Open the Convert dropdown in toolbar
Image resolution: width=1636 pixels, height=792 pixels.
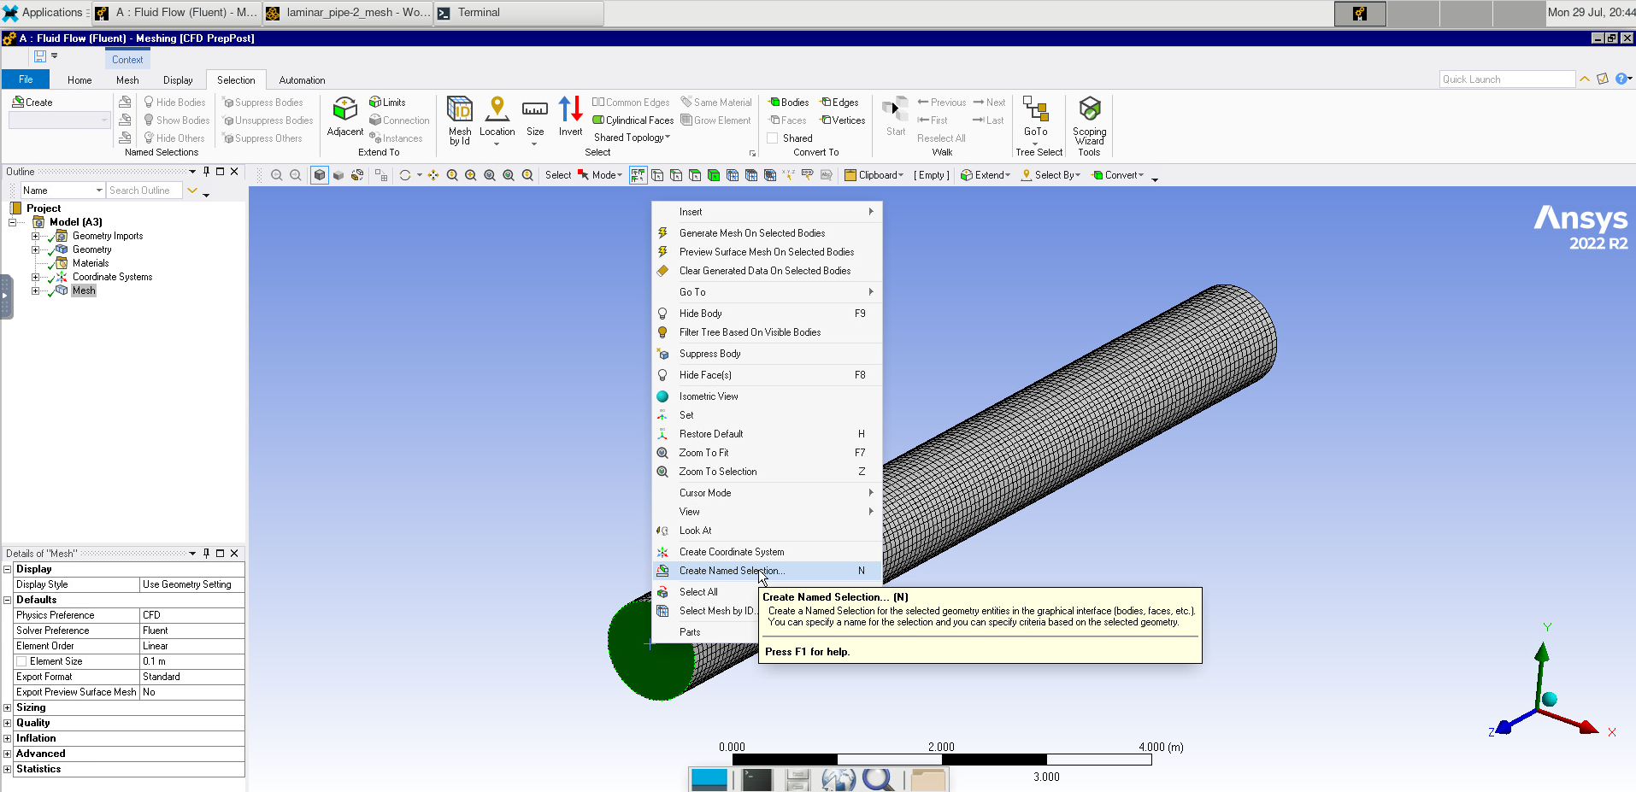(x=1117, y=175)
